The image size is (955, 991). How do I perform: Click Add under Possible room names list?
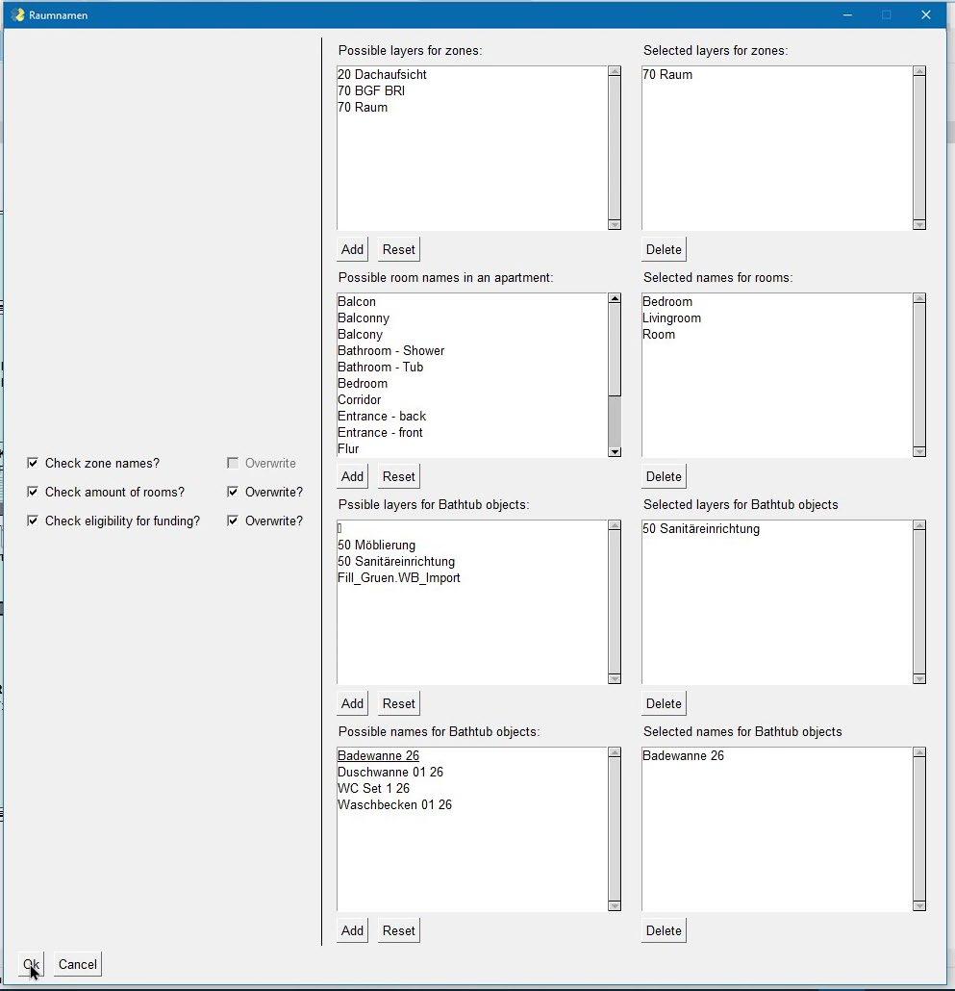coord(352,476)
